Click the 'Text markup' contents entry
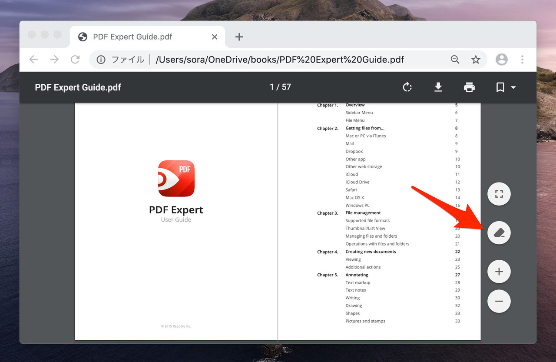556x362 pixels. pos(358,283)
